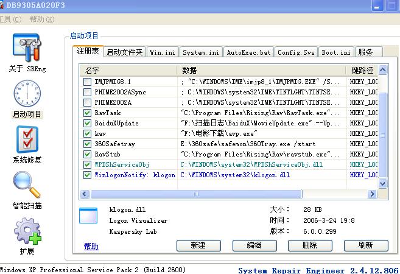This screenshot has height=274, width=400.
Task: Click the horizontal scrollbar right arrow
Action: [x=373, y=194]
